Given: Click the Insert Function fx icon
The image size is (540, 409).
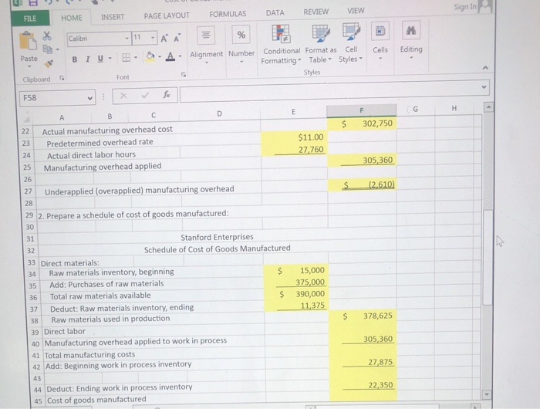Looking at the screenshot, I should pos(167,94).
